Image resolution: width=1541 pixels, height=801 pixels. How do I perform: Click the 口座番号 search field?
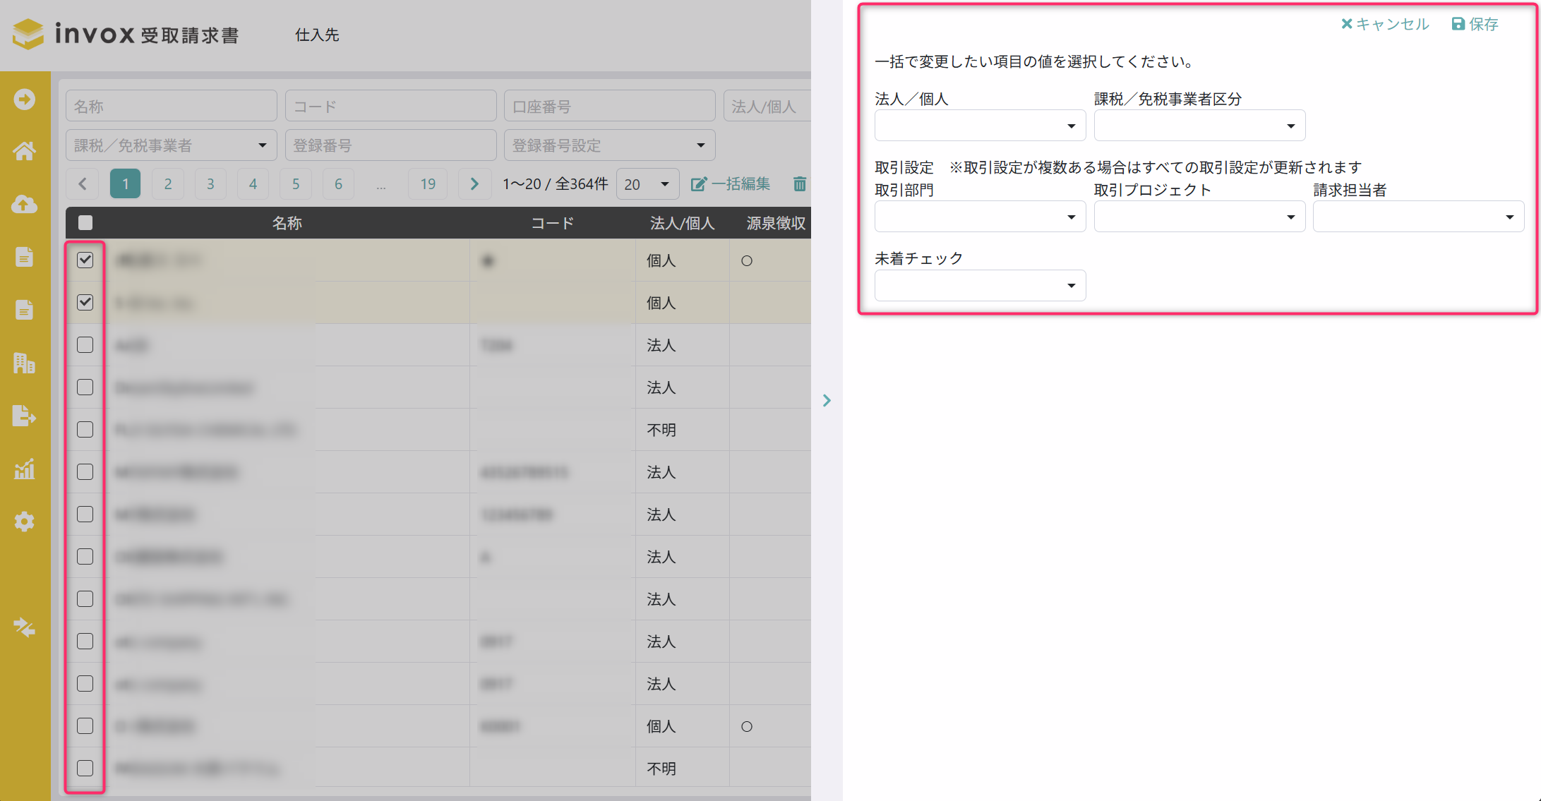(610, 106)
